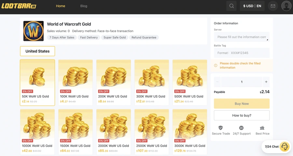Select the 100K WoW US Gold card
293x156 pixels.
pos(76,83)
